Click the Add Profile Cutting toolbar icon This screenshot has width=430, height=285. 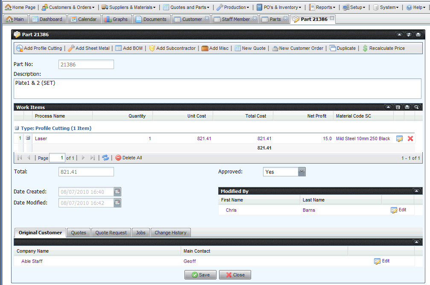click(20, 49)
